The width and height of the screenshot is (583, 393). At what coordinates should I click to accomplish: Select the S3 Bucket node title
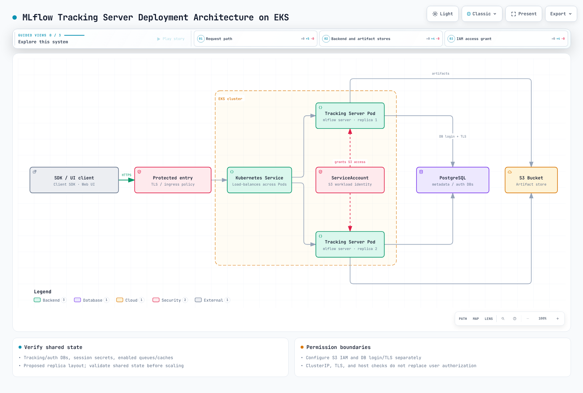pyautogui.click(x=531, y=178)
